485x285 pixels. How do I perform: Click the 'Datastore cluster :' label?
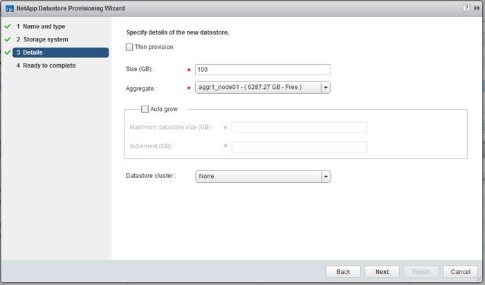pyautogui.click(x=151, y=176)
